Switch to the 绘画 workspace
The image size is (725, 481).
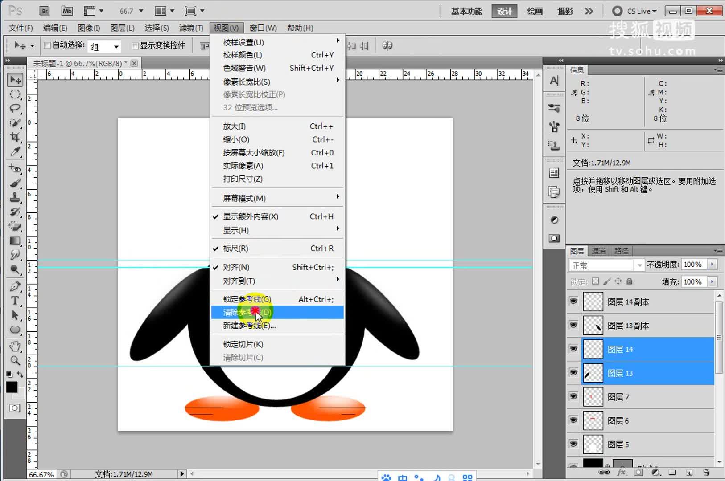pyautogui.click(x=535, y=11)
